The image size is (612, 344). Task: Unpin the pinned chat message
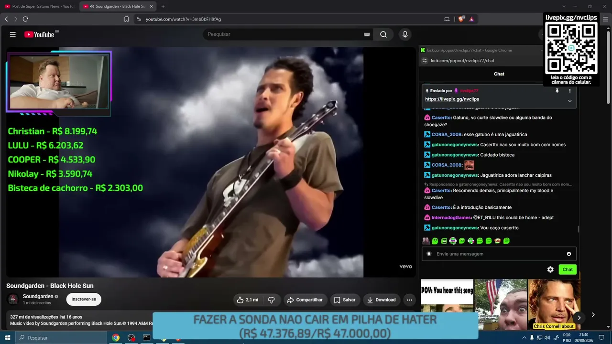[x=557, y=91]
